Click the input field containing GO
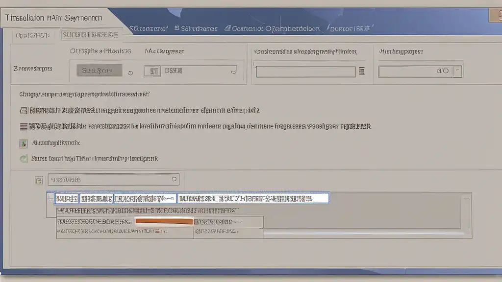This screenshot has height=282, width=502. click(x=416, y=71)
